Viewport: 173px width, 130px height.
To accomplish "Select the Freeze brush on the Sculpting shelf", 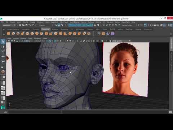I will click(x=89, y=33).
